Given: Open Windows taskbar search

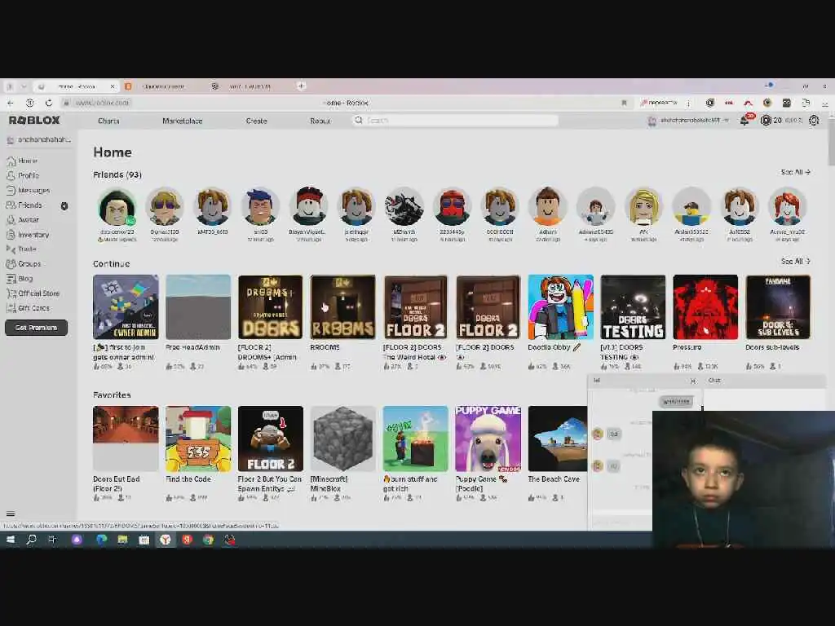Looking at the screenshot, I should click(32, 540).
